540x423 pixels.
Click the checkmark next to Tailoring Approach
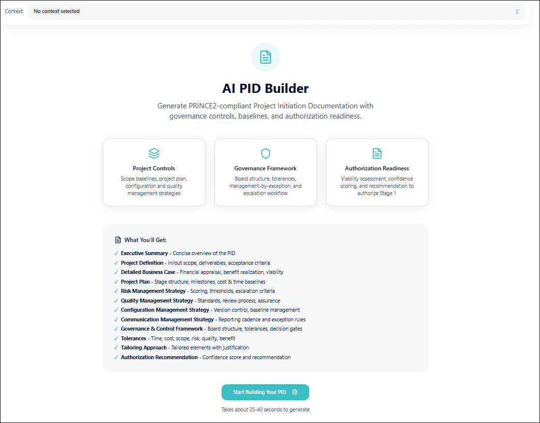(x=116, y=348)
